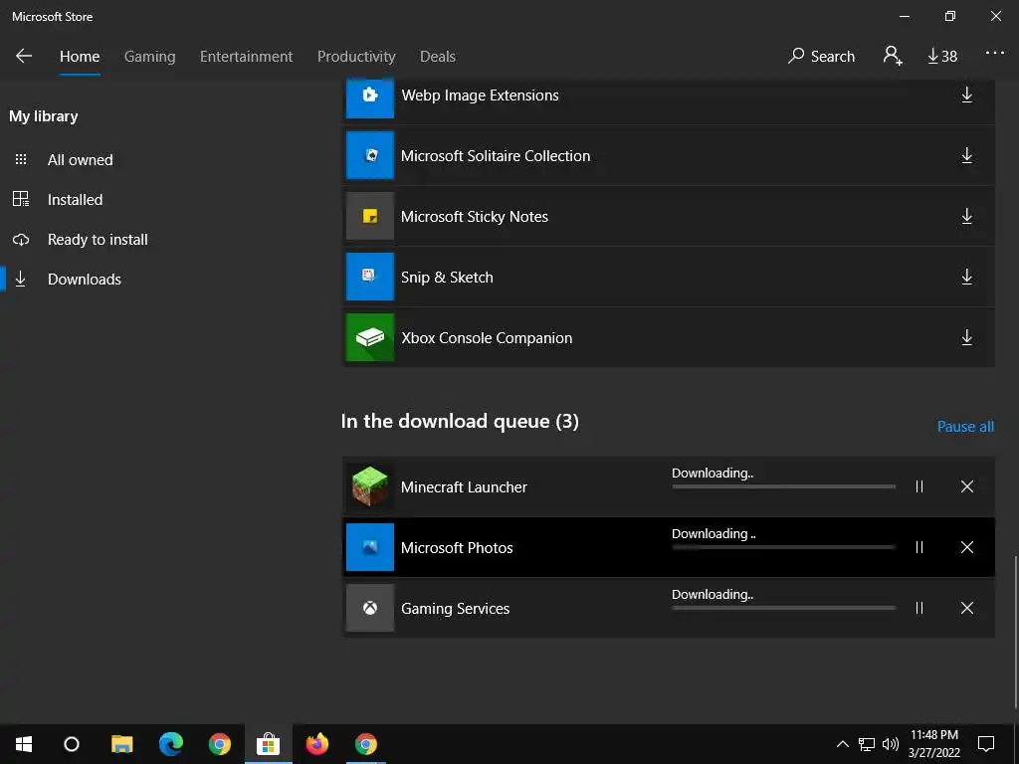This screenshot has width=1019, height=764.
Task: Click the Microsoft Sticky Notes app icon
Action: coord(370,216)
